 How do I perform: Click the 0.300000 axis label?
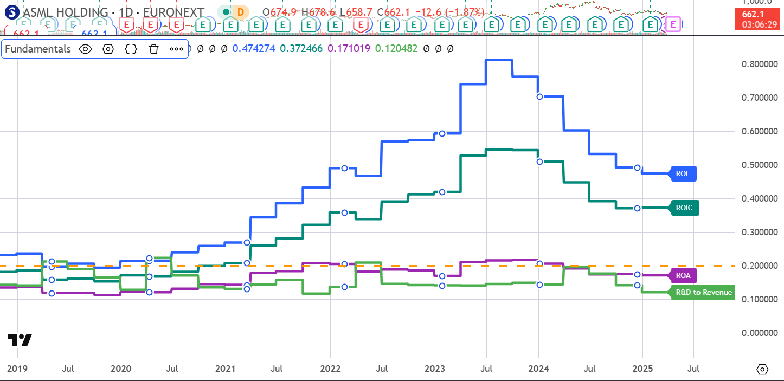click(760, 233)
